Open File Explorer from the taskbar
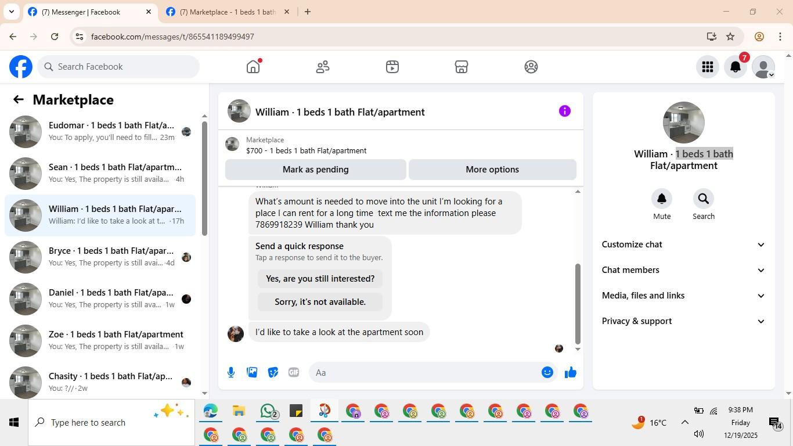 239,412
